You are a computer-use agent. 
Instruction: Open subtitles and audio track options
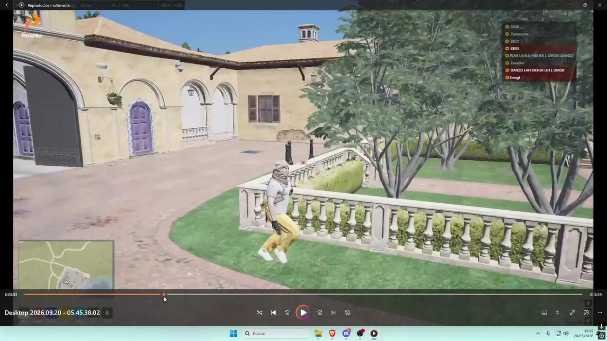pos(544,313)
